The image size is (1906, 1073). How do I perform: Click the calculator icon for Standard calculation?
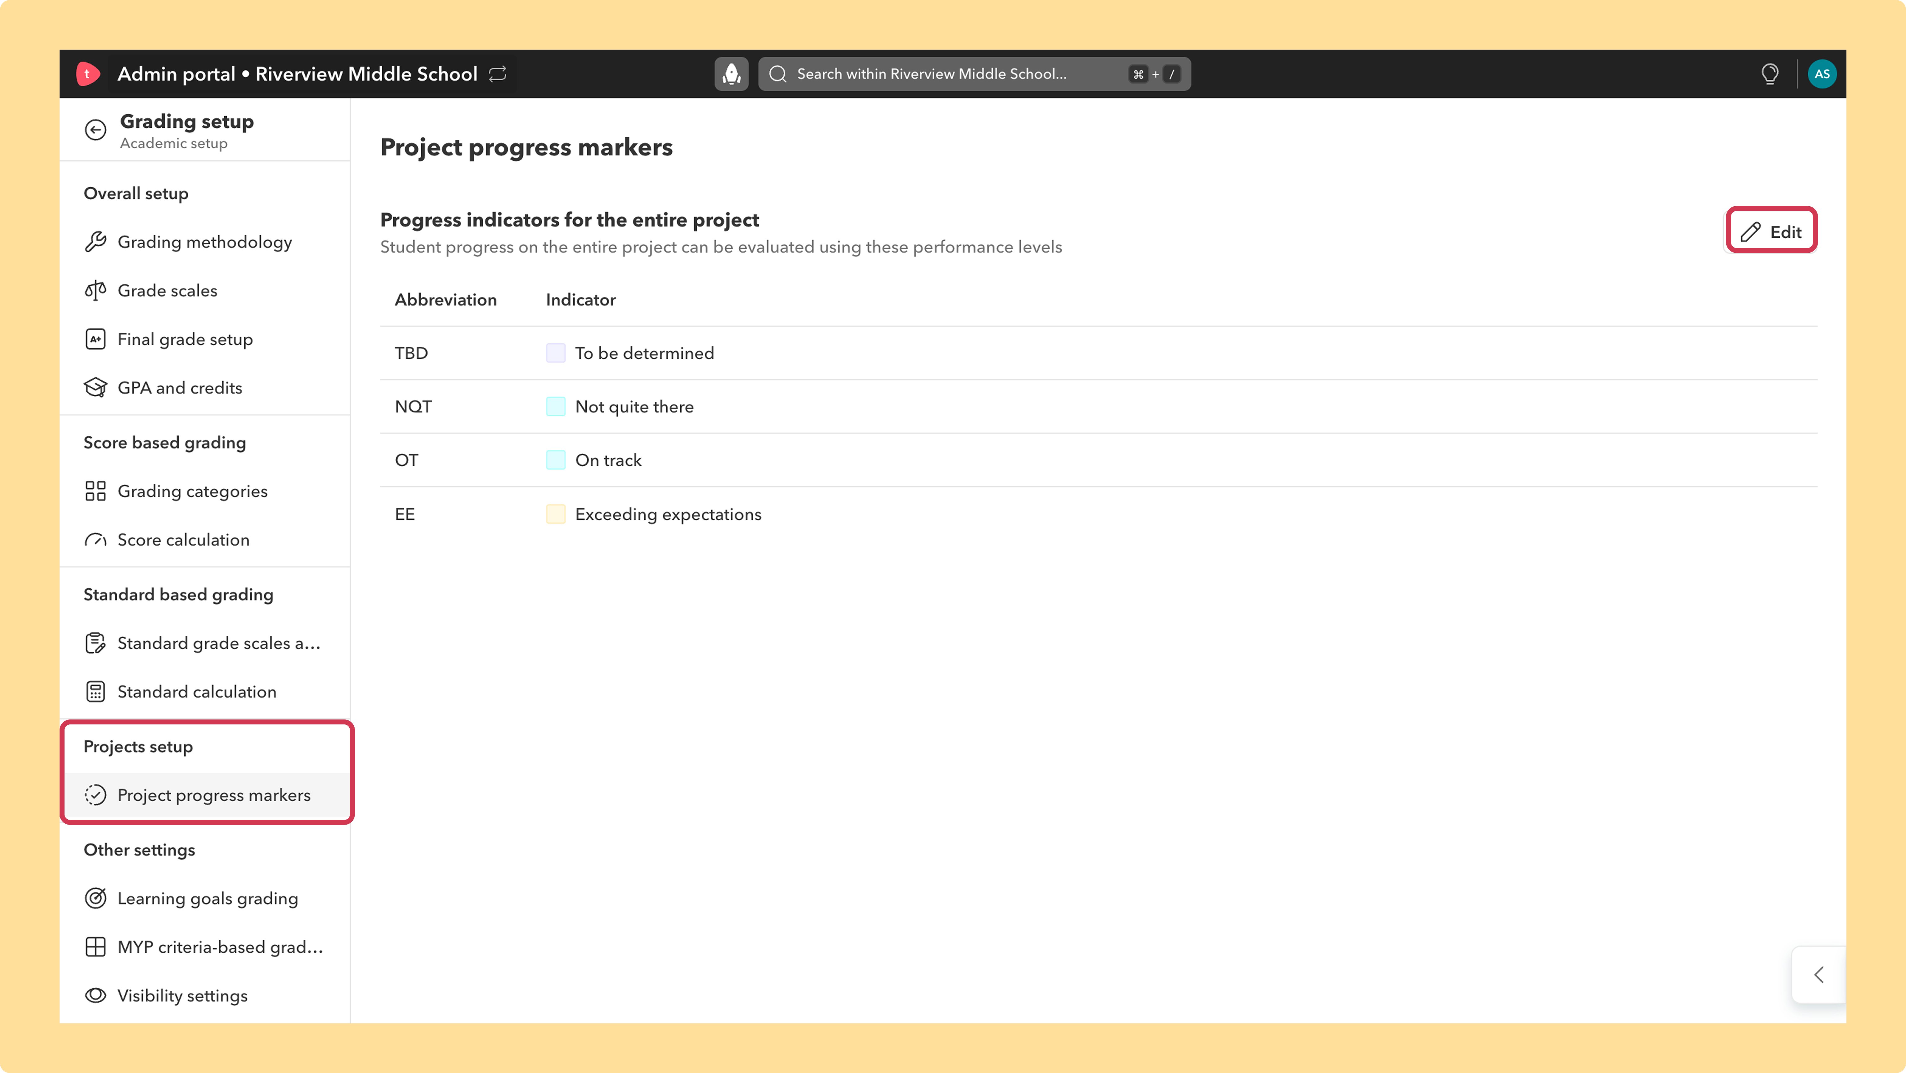96,692
